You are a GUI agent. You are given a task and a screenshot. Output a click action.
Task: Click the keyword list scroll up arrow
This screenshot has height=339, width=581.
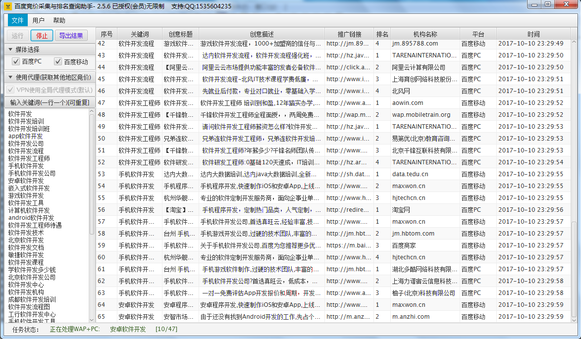[92, 111]
